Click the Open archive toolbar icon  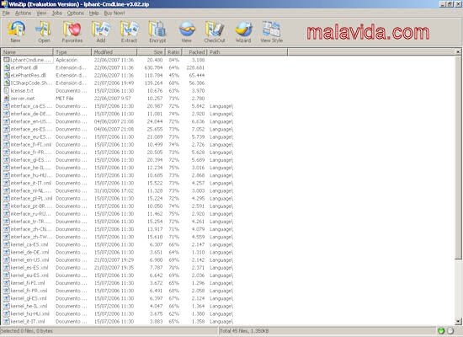[x=44, y=29]
